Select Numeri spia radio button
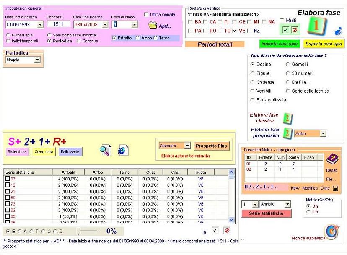The width and height of the screenshot is (347, 255). 8,35
